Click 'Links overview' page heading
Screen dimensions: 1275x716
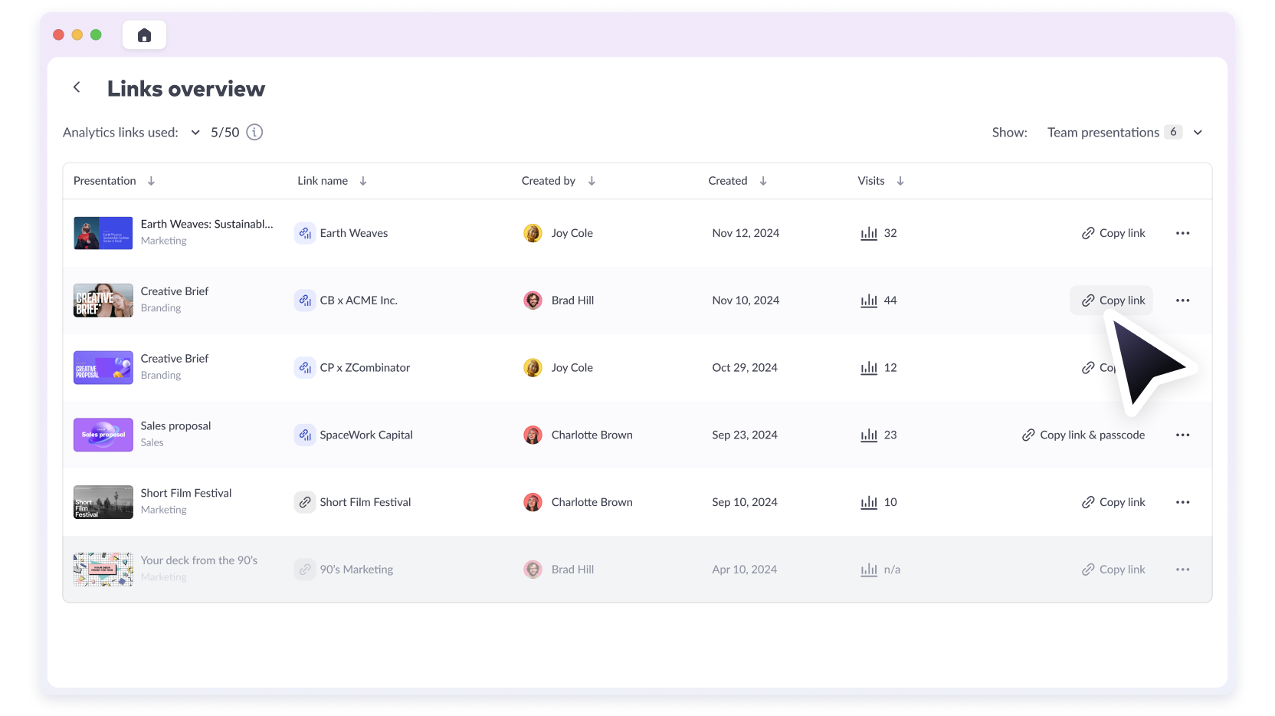coord(186,89)
